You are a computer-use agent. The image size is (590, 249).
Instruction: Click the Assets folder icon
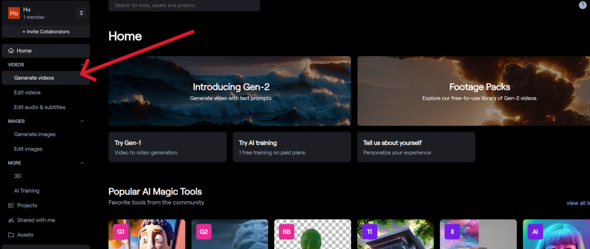click(11, 235)
